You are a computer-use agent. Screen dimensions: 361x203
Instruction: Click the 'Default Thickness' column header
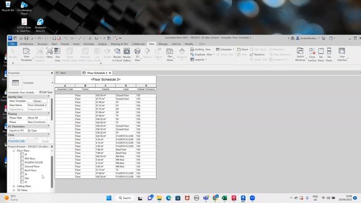146,89
